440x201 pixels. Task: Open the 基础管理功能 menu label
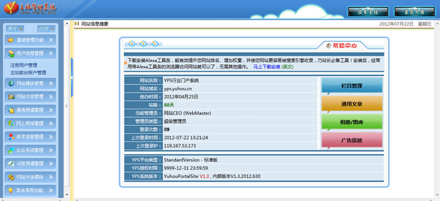click(x=30, y=40)
